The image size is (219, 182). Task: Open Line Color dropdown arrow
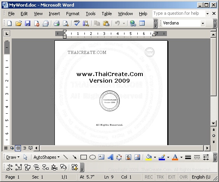(168, 157)
